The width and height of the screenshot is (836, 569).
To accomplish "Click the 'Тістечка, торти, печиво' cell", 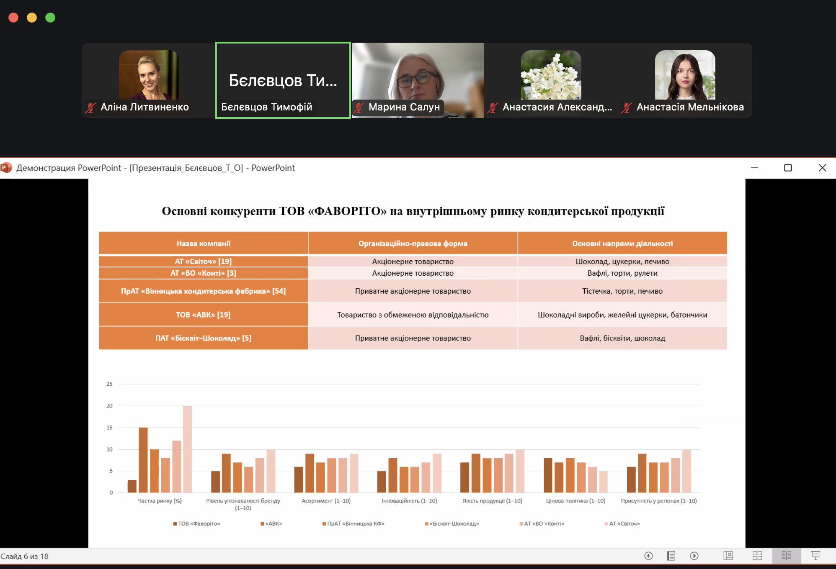I will [x=622, y=291].
